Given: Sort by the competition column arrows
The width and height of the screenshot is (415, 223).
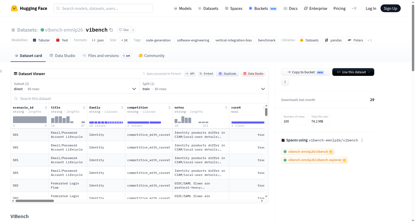Looking at the screenshot, I should 169,107.
